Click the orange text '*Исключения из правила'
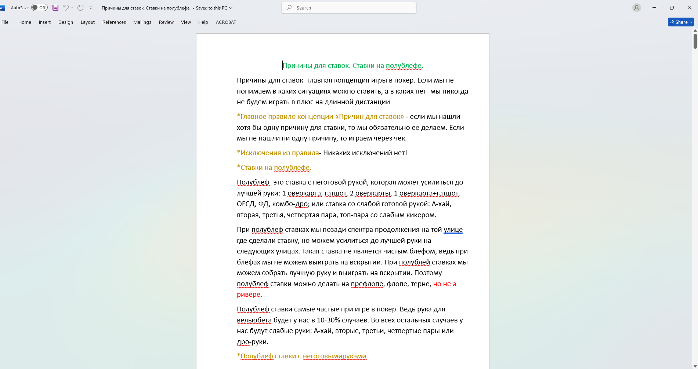Screen dimensions: 698x369 (278, 153)
